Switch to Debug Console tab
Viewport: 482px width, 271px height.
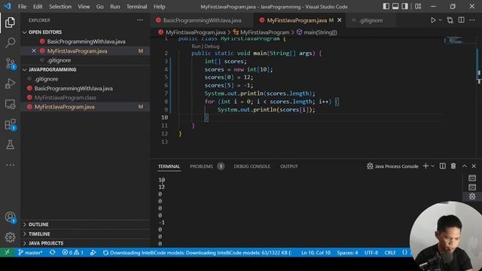coord(252,166)
